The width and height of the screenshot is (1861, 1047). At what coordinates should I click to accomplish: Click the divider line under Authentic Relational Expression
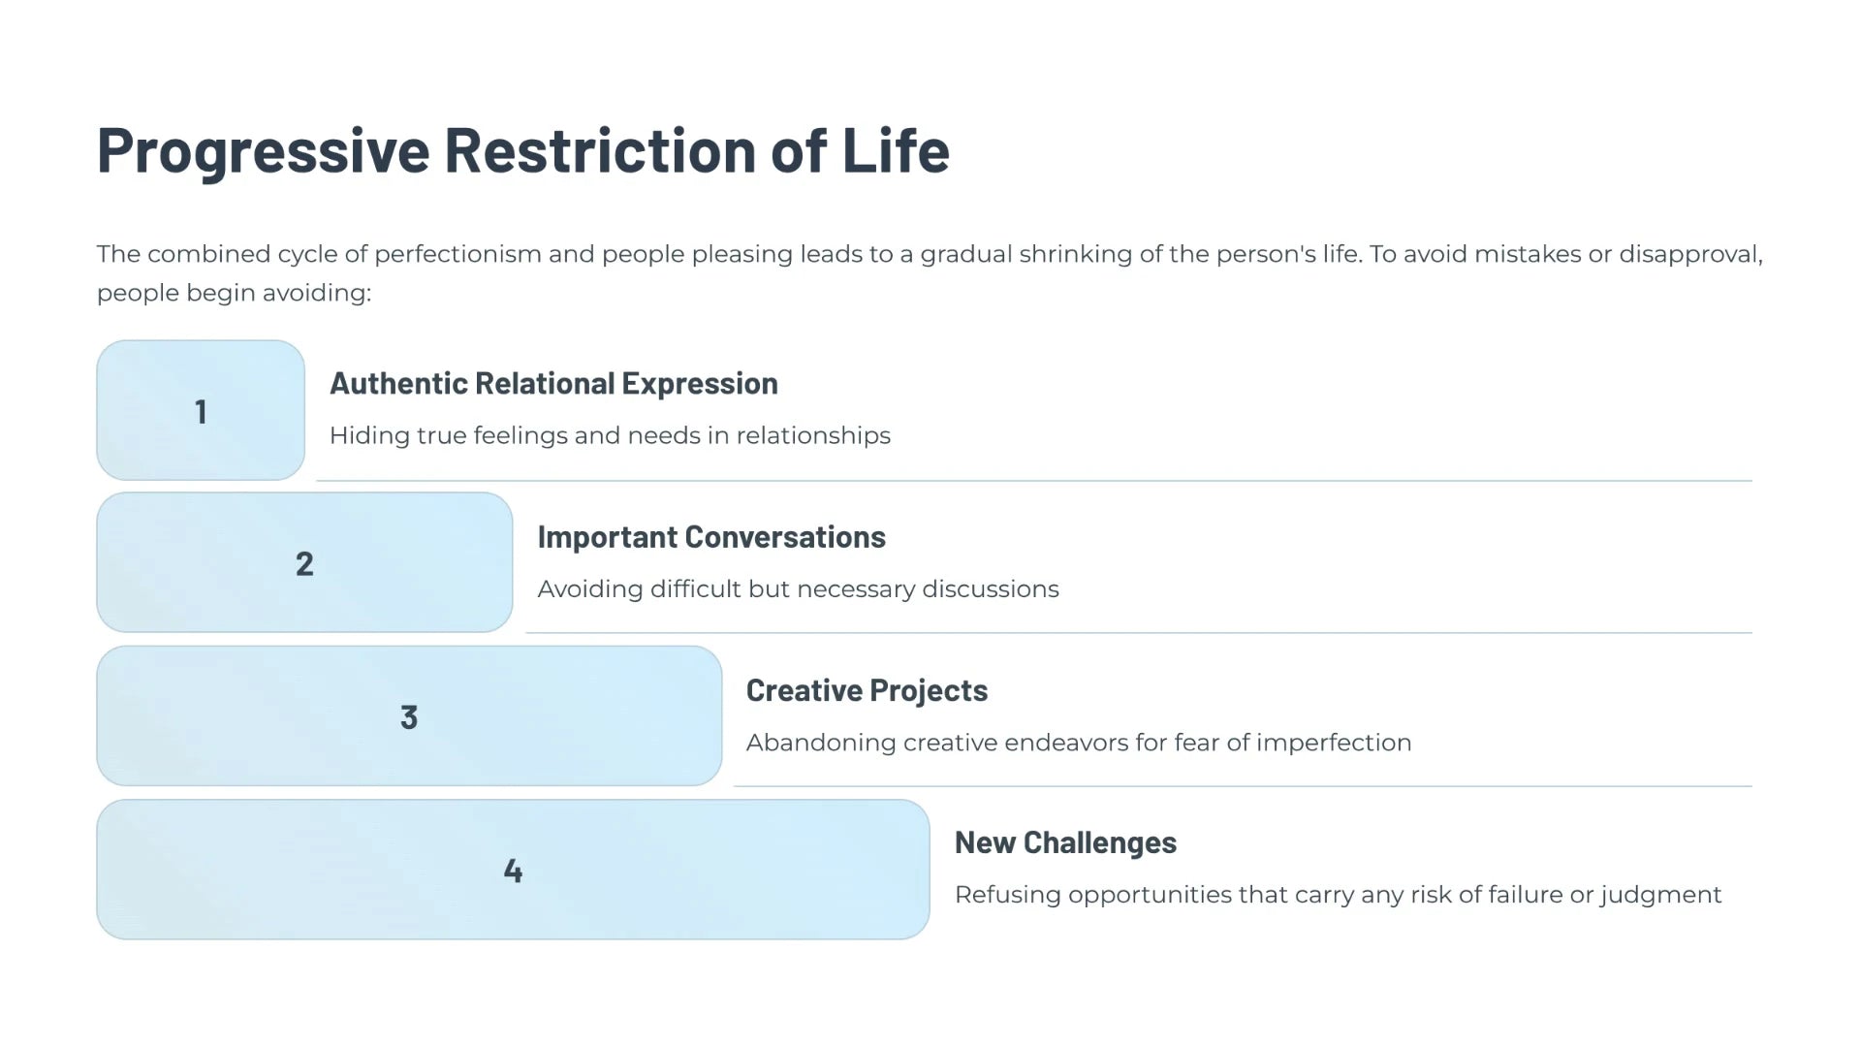[1034, 480]
